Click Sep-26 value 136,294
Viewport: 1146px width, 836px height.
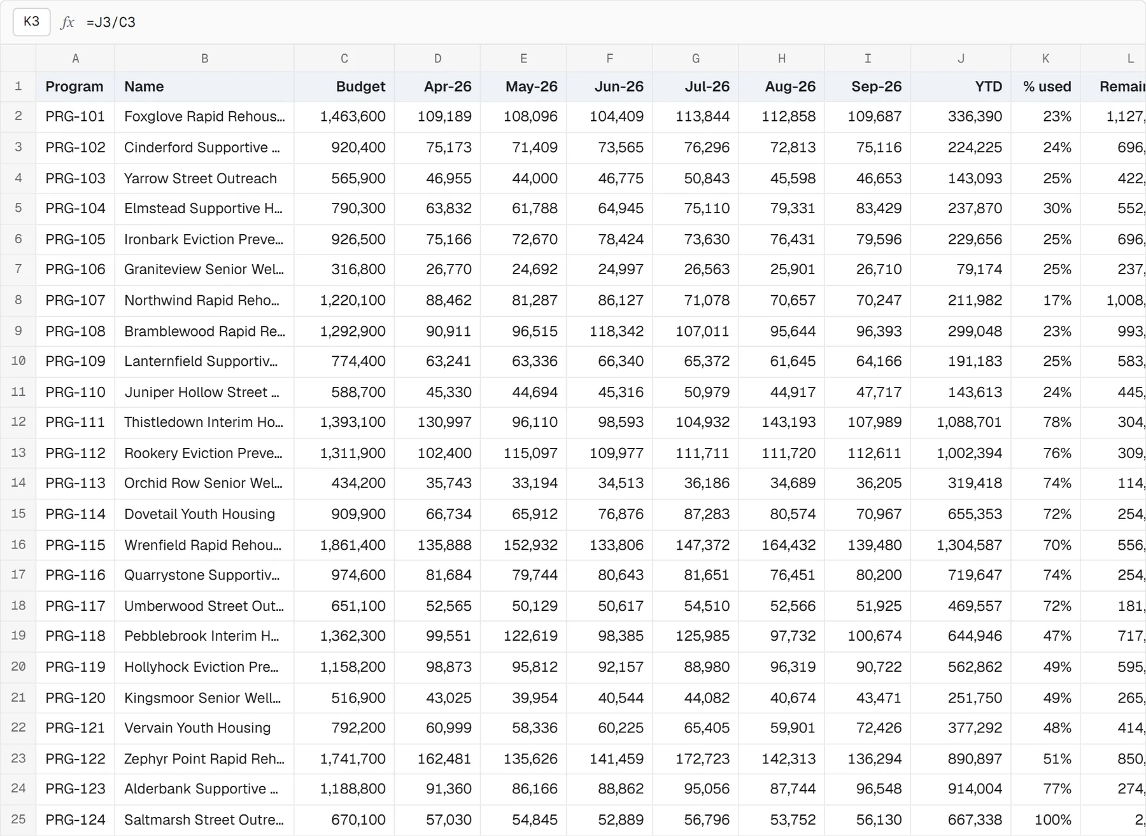(x=868, y=759)
